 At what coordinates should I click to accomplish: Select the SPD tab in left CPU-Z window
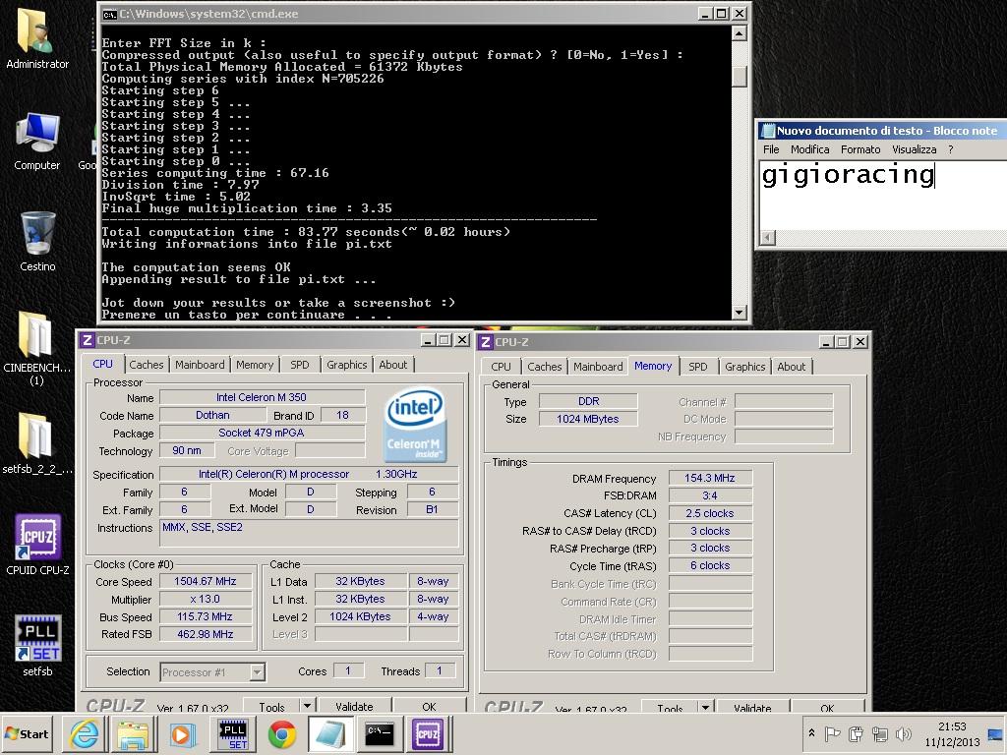(x=299, y=365)
